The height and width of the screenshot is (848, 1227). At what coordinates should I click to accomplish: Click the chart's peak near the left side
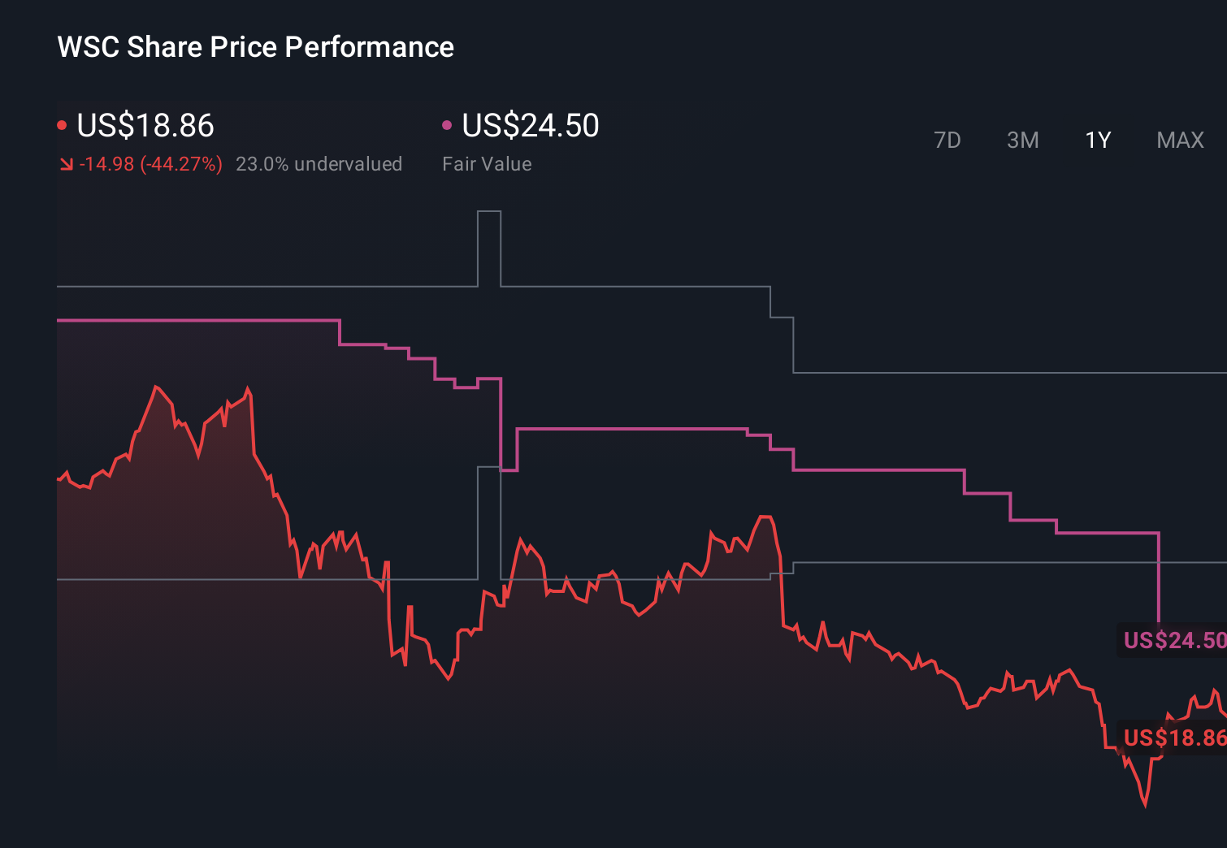tap(156, 386)
